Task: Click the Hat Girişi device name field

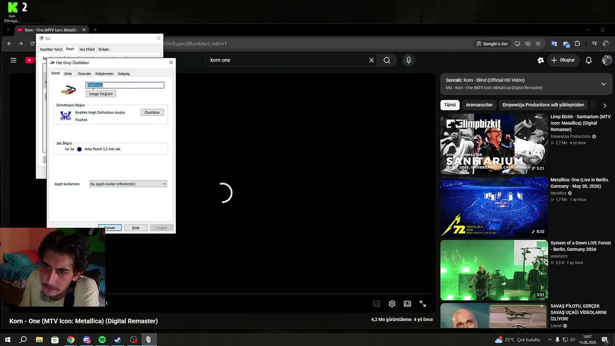Action: (125, 85)
